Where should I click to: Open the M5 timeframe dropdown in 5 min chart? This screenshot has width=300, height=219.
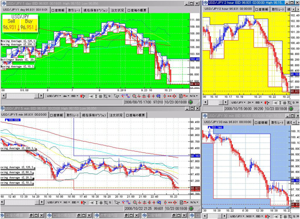point(66,202)
